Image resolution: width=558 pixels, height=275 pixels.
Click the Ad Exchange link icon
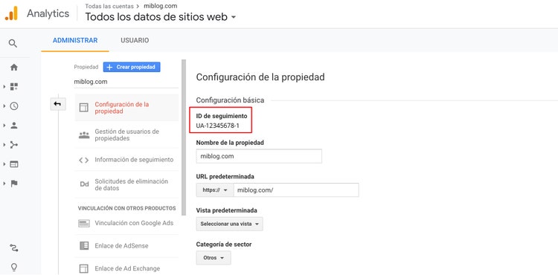coord(84,268)
